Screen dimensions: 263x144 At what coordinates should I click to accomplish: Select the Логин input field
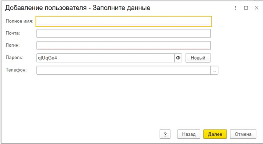pyautogui.click(x=124, y=46)
